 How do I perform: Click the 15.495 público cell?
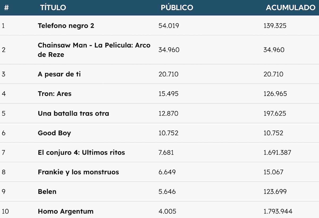[x=168, y=94]
